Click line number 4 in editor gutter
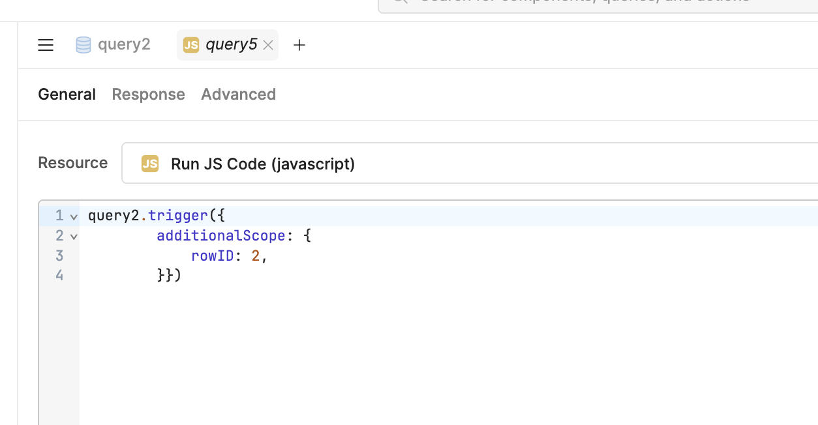This screenshot has width=818, height=425. tap(59, 276)
